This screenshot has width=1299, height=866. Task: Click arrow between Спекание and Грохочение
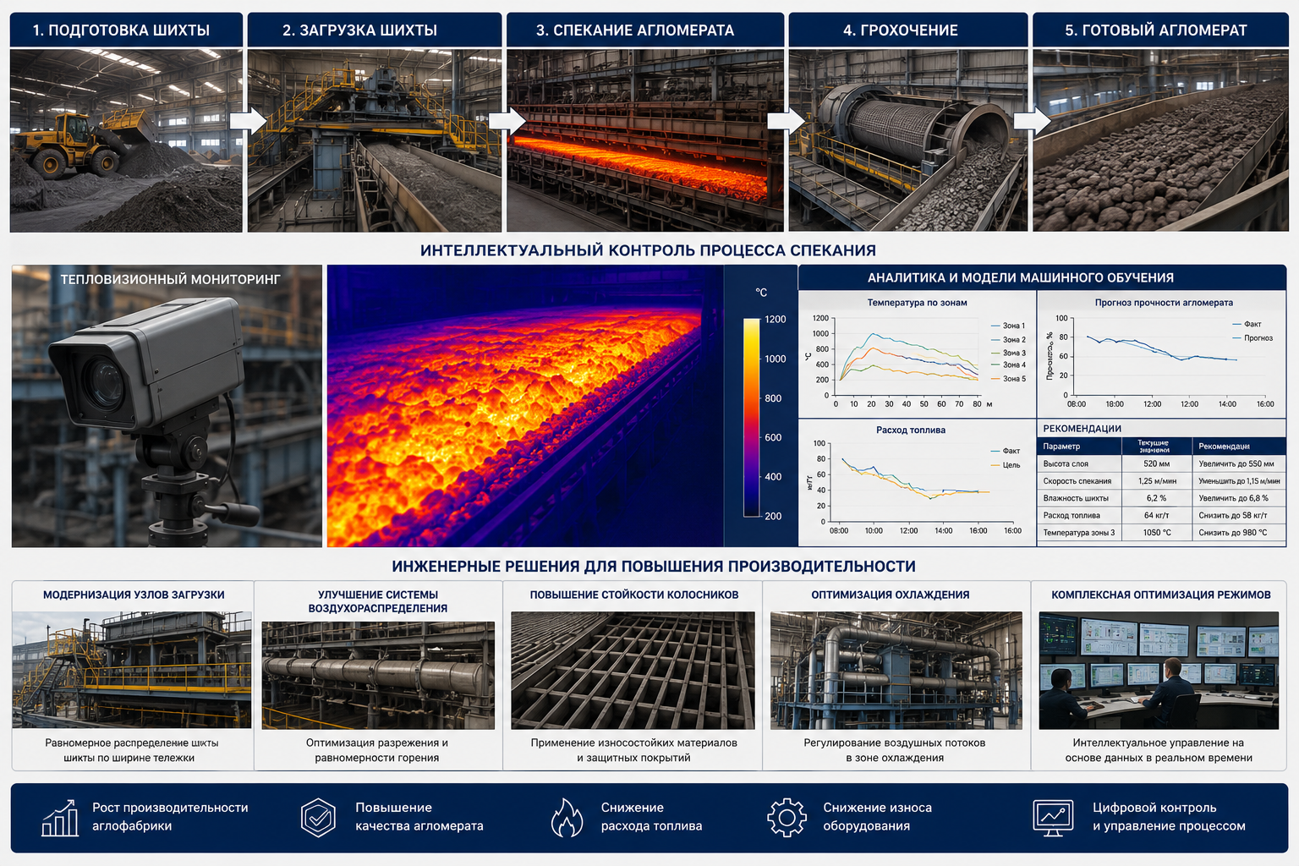point(786,121)
